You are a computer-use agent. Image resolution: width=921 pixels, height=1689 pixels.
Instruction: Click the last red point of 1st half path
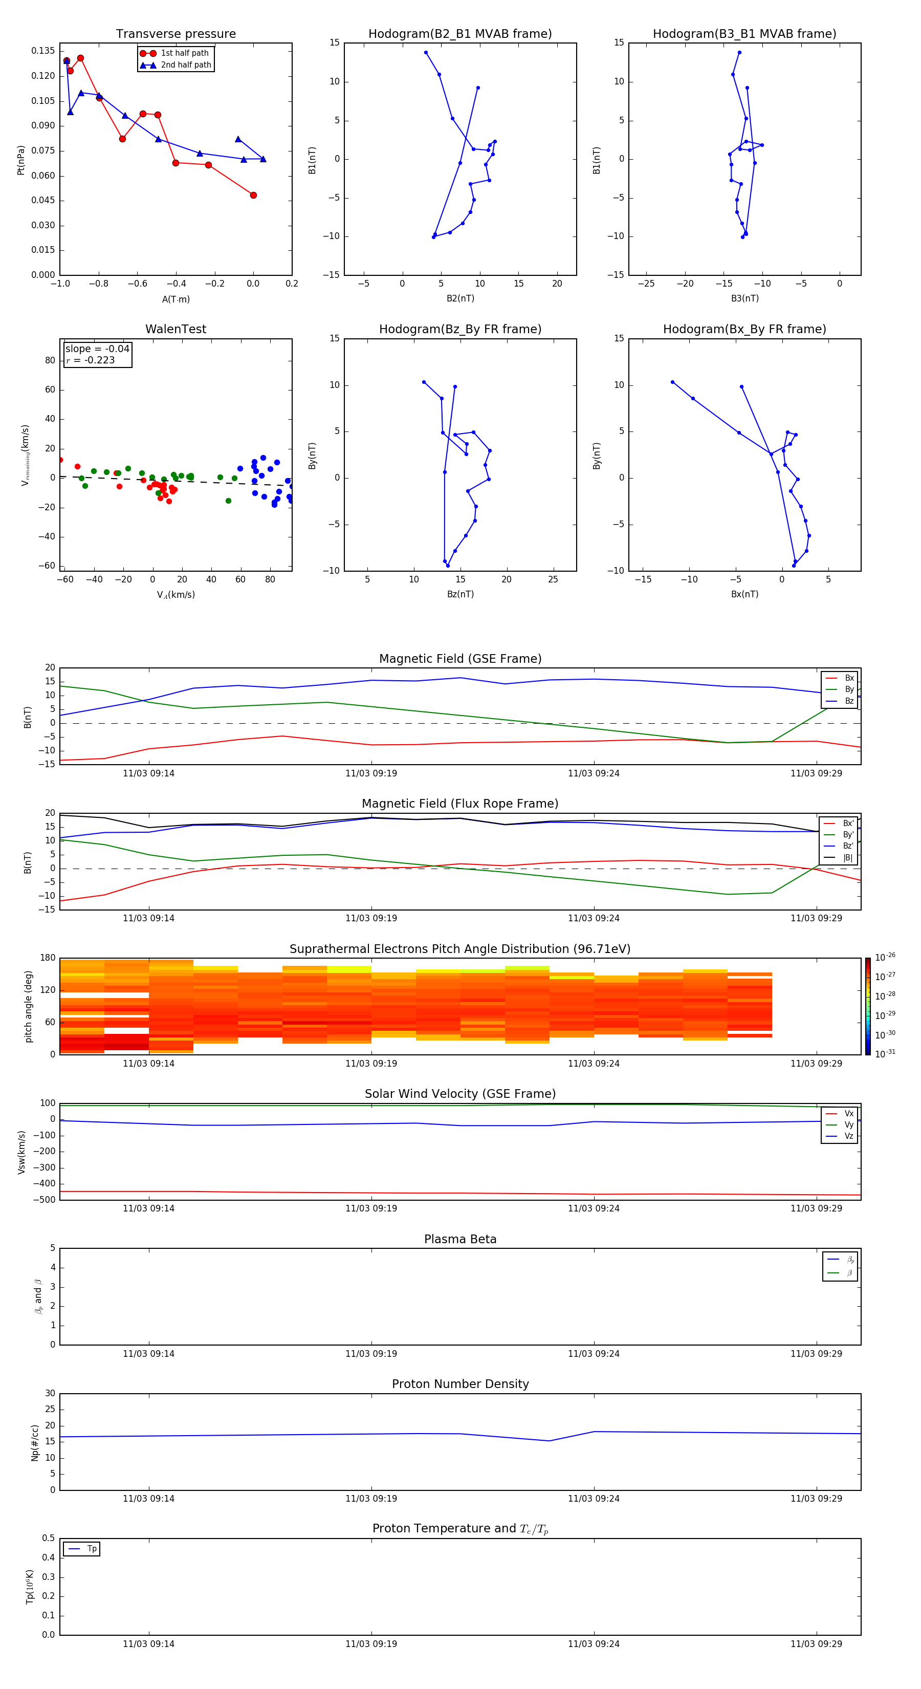253,194
